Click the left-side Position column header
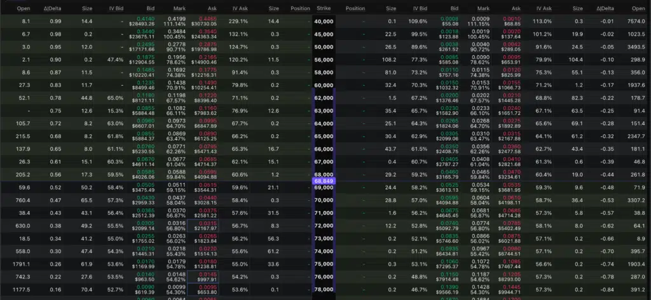651x300 pixels. [x=300, y=9]
